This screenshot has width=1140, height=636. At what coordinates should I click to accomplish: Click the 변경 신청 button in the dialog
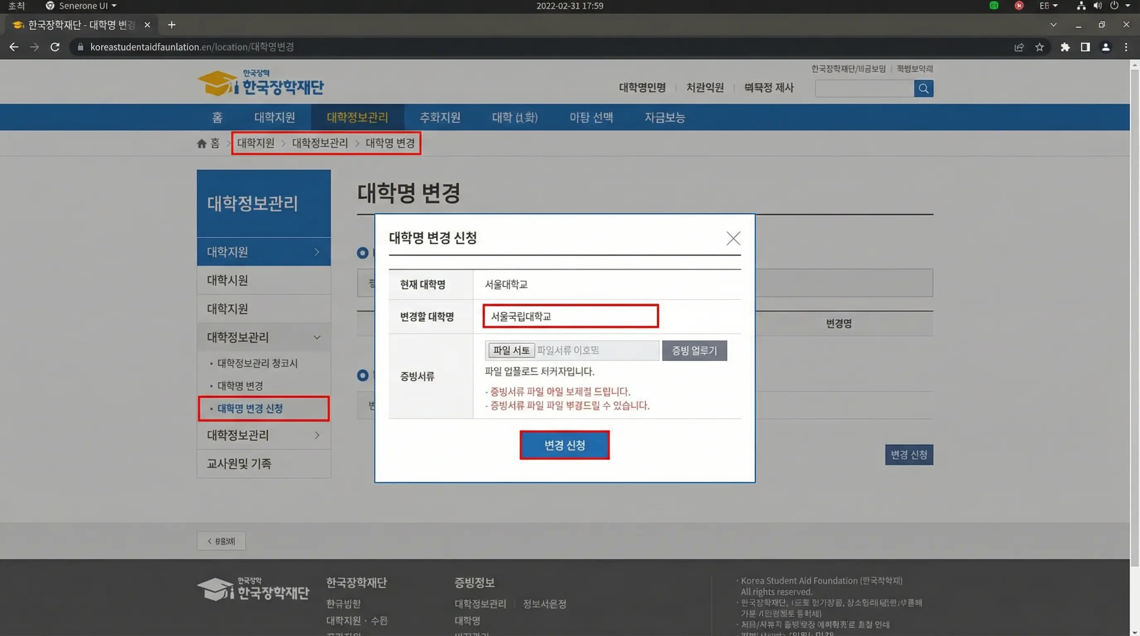pos(564,446)
